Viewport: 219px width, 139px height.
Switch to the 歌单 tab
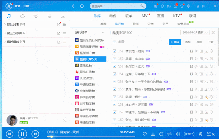point(129,16)
